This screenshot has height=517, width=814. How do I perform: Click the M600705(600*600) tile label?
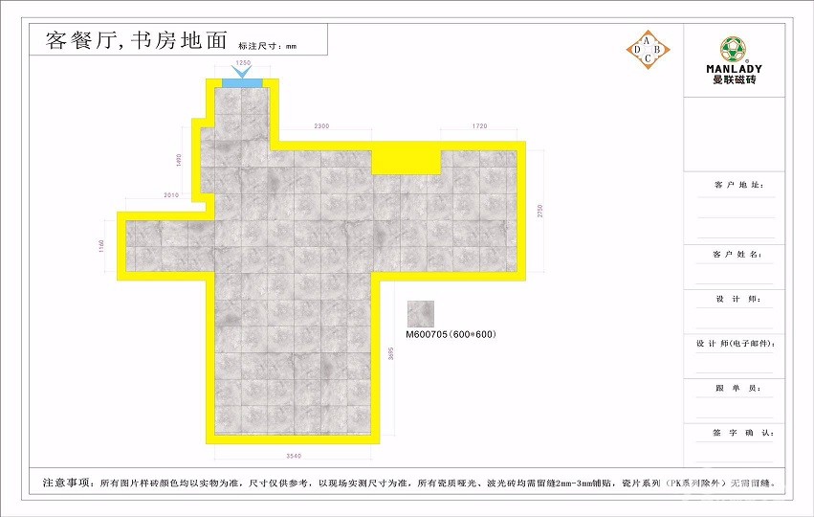pos(451,335)
